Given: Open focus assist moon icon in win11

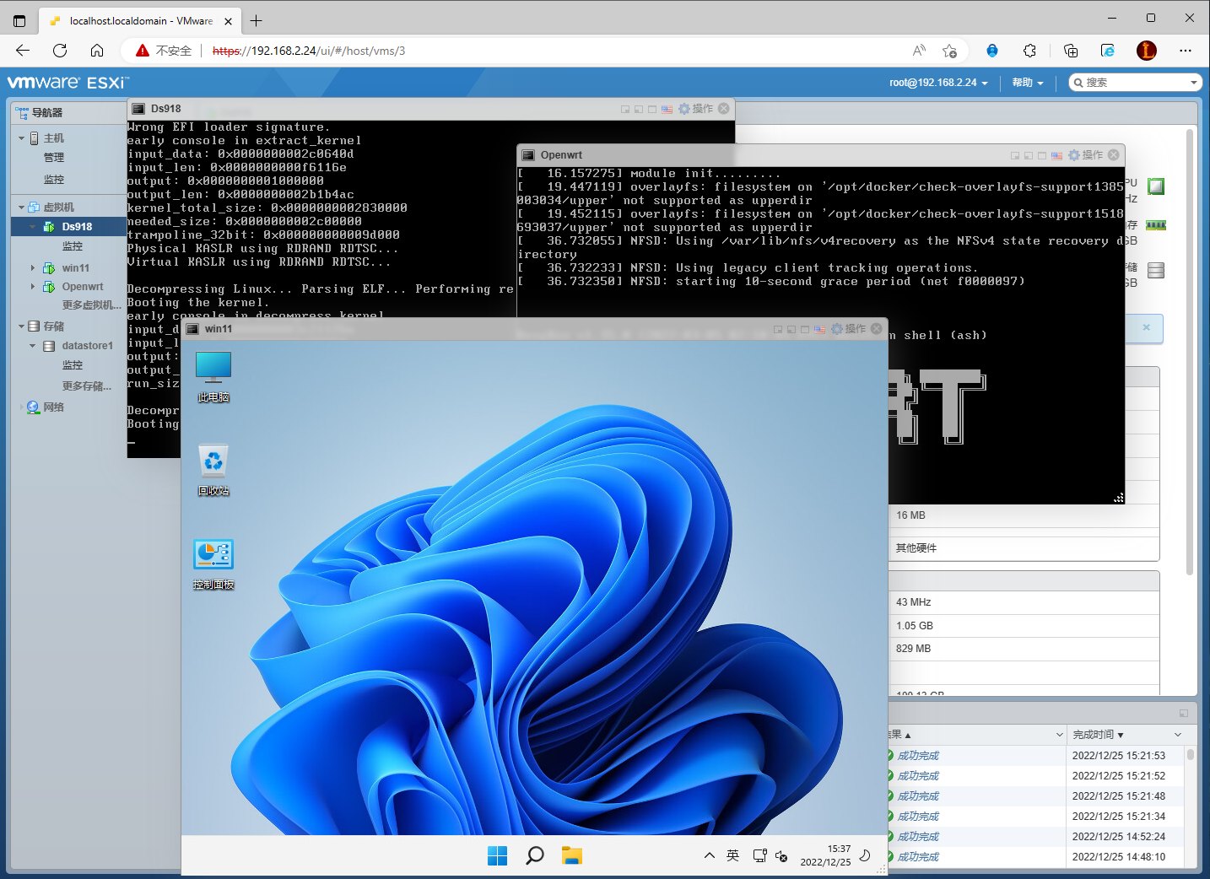Looking at the screenshot, I should [x=865, y=855].
